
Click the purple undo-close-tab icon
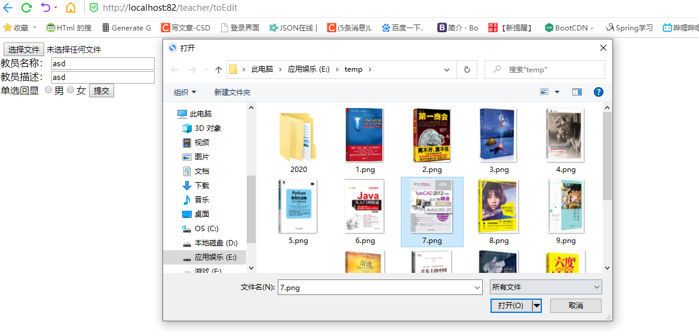tap(46, 8)
